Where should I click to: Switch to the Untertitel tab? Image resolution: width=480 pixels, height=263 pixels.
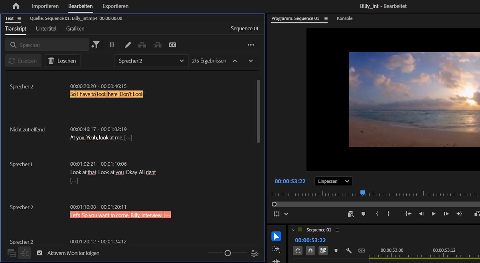(x=46, y=29)
